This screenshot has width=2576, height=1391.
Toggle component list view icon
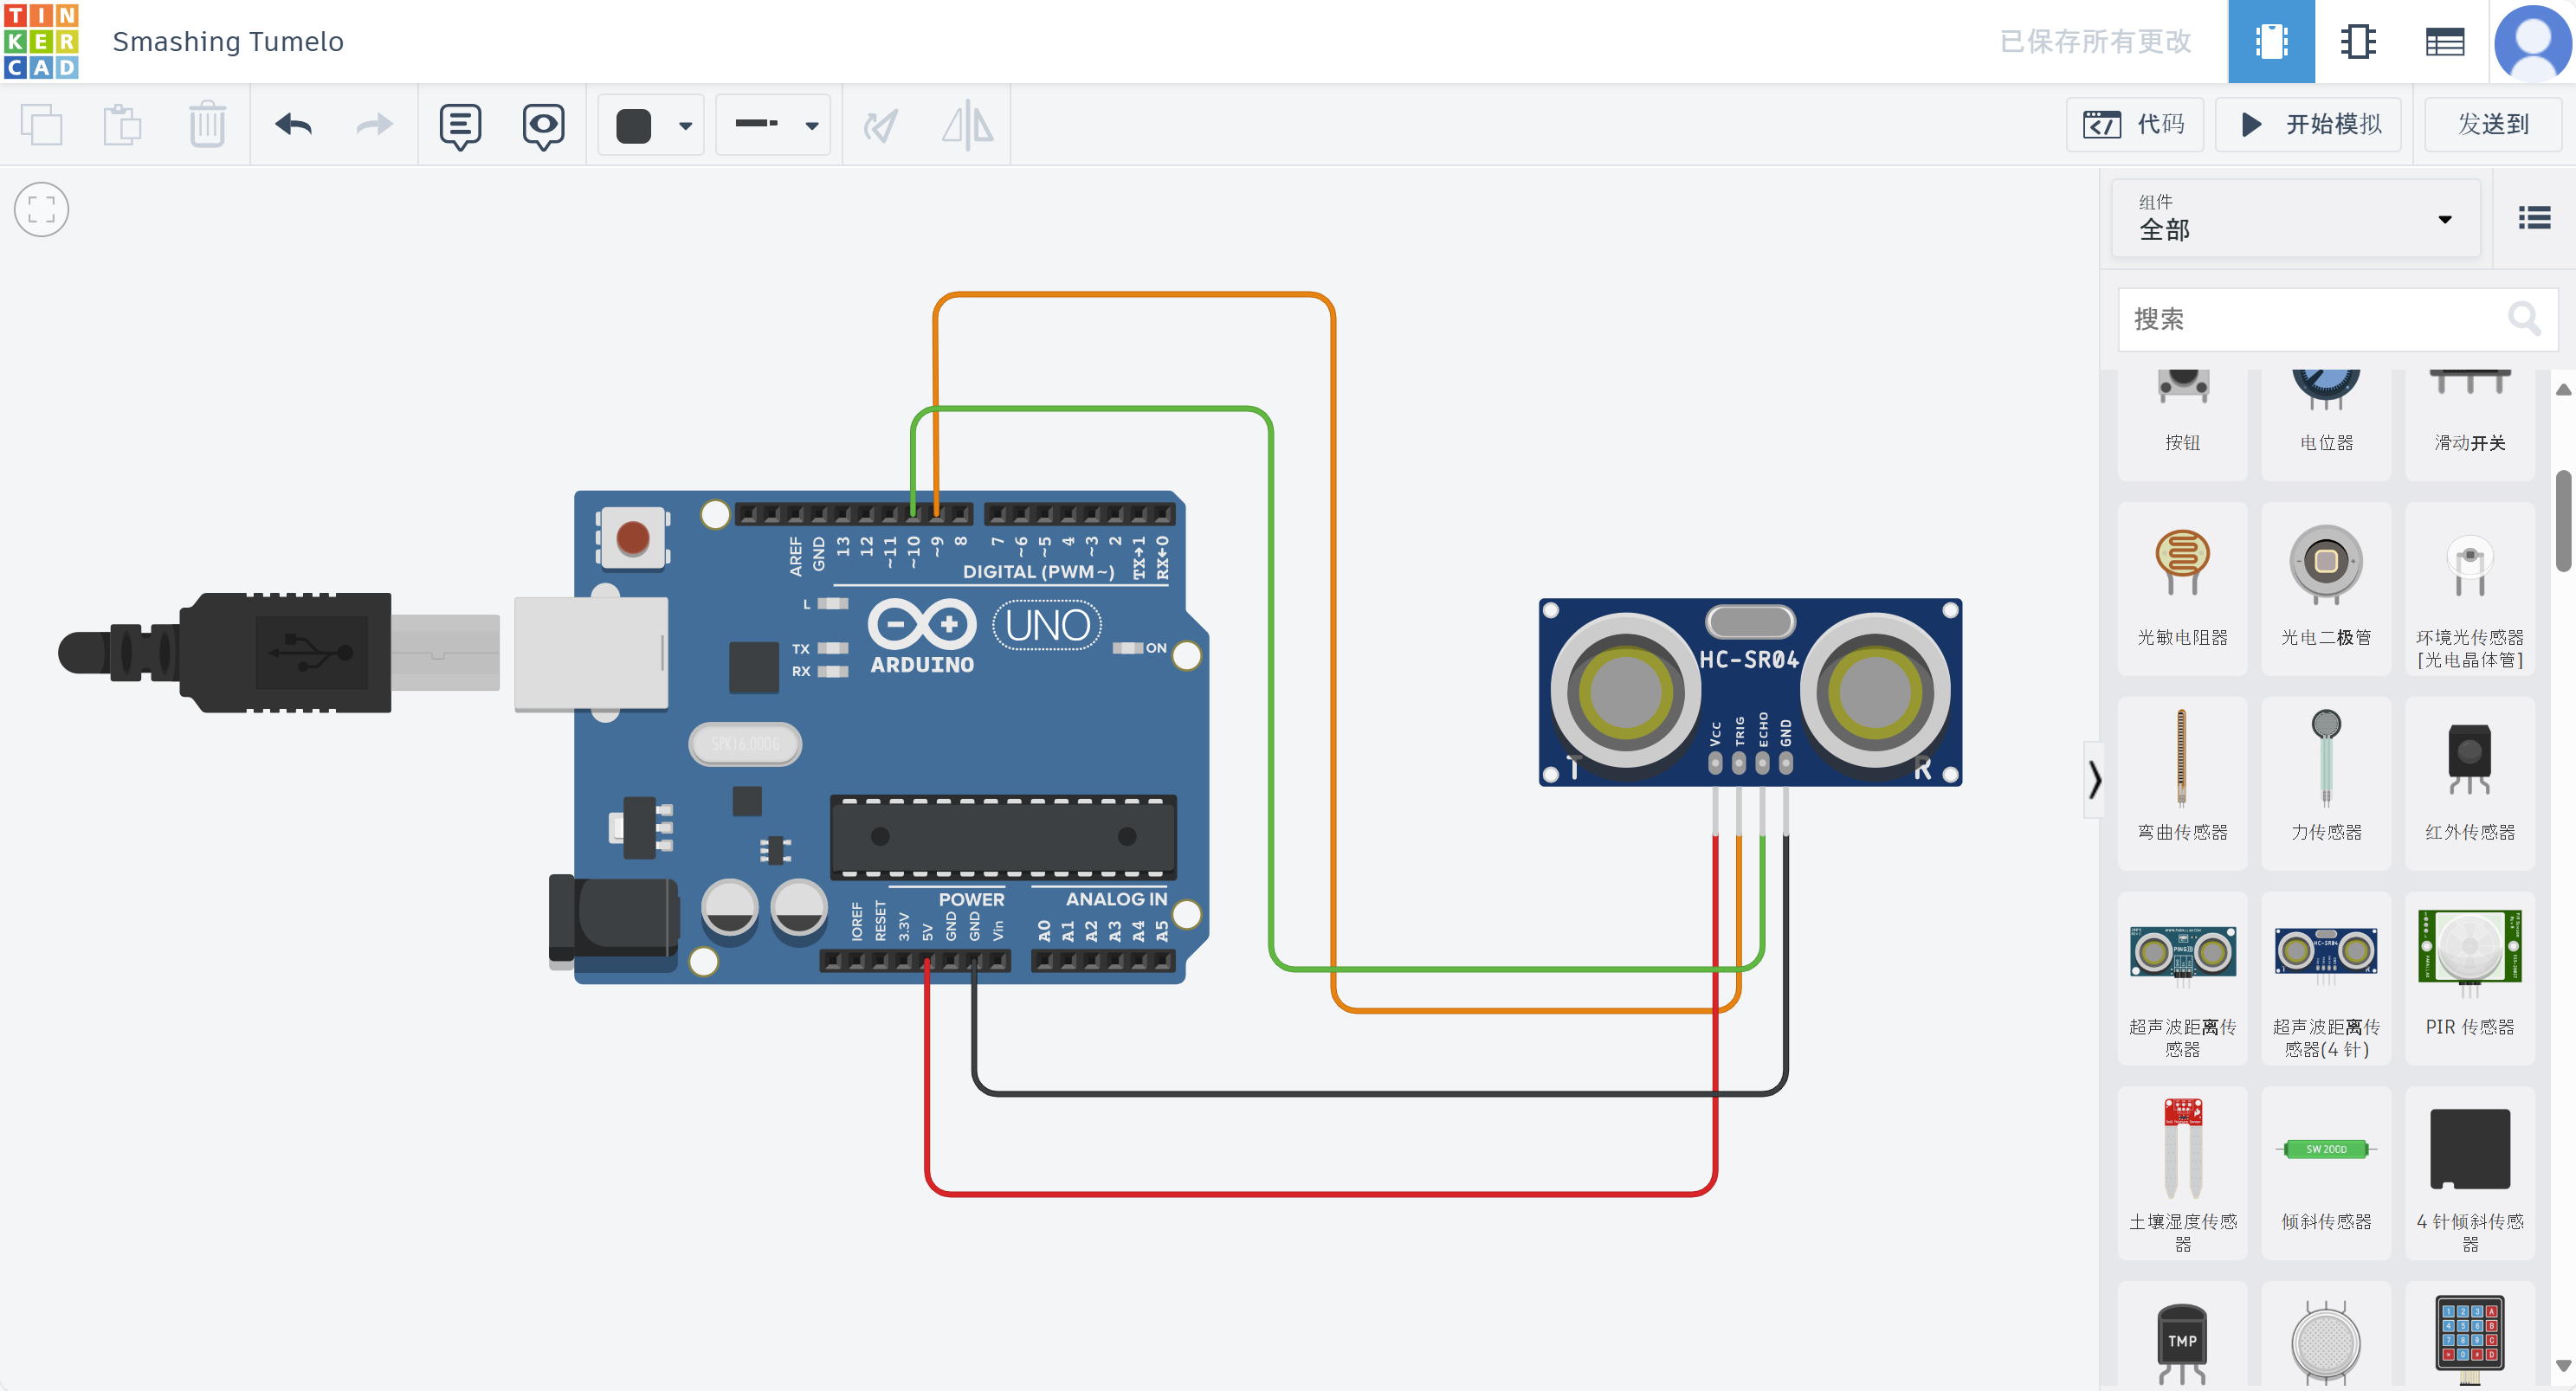[2534, 217]
